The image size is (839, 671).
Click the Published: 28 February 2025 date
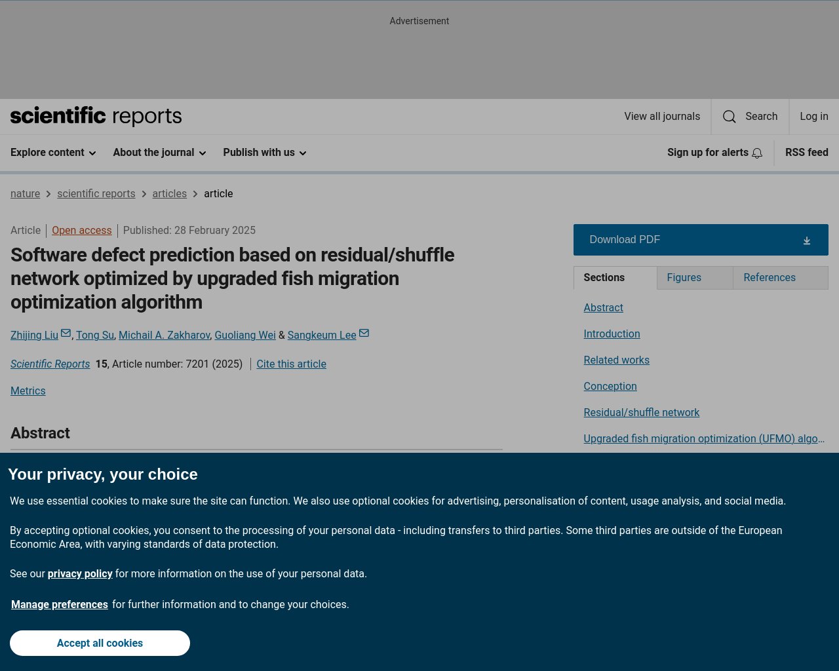189,231
